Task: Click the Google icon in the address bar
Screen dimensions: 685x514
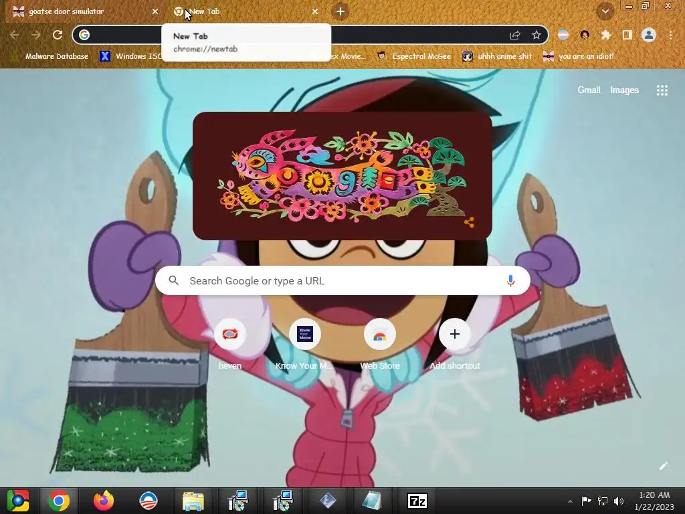Action: [x=84, y=35]
